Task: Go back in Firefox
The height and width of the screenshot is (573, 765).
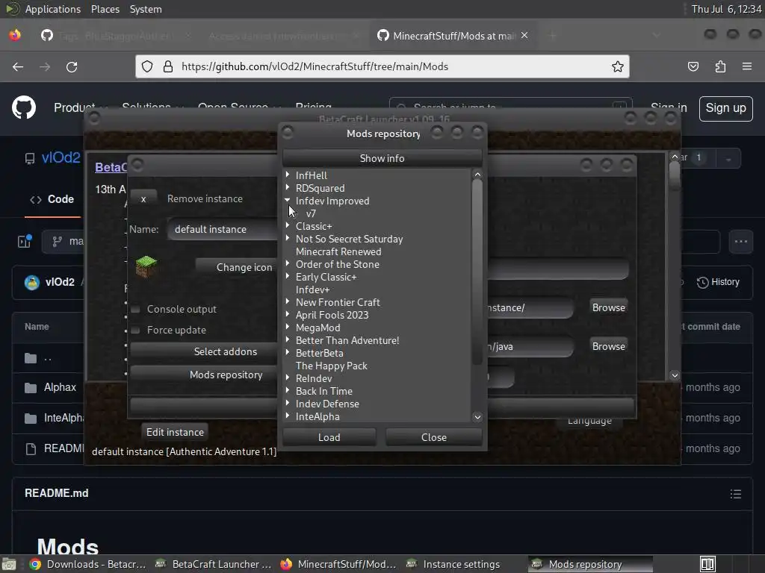Action: [18, 66]
